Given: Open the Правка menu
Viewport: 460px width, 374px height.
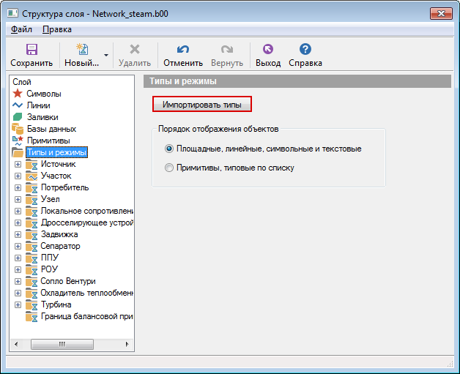Looking at the screenshot, I should [x=57, y=29].
